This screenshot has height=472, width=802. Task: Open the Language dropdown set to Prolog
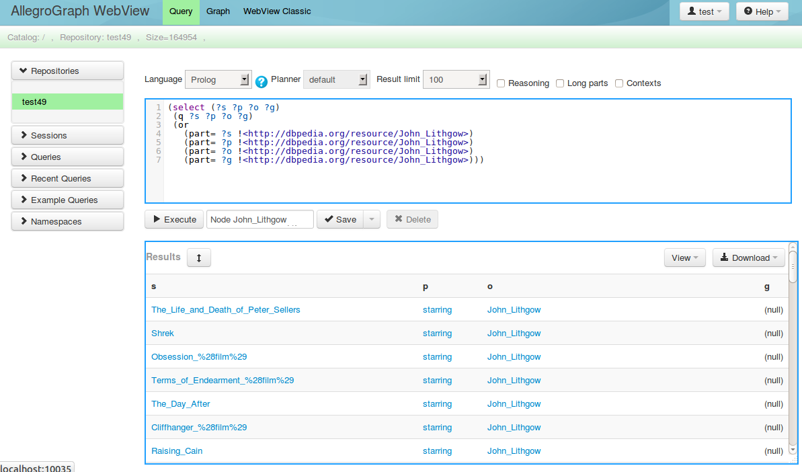click(218, 79)
